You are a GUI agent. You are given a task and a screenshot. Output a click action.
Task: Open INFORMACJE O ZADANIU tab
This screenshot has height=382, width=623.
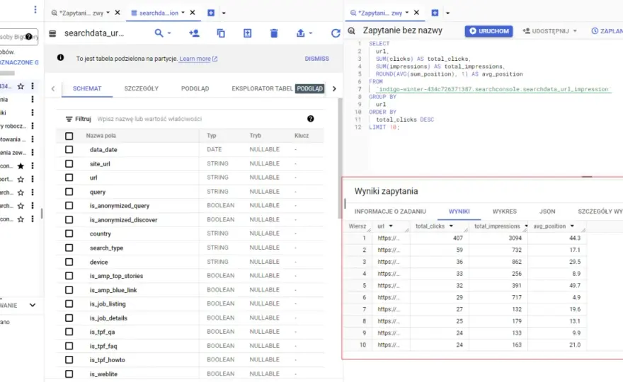(x=390, y=212)
